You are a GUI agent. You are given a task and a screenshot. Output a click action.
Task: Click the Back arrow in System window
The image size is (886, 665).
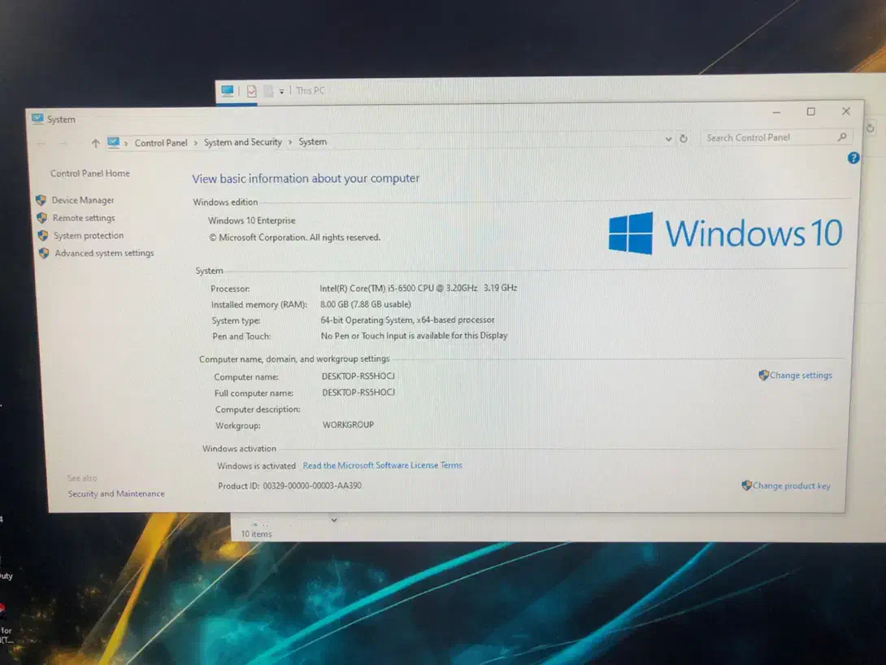tap(41, 144)
